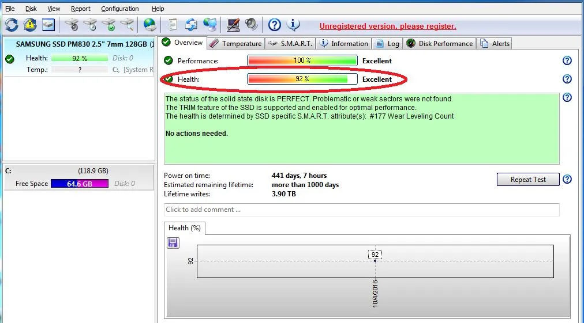Click the toolbar info bubble icon
This screenshot has width=584, height=323.
coord(293,25)
